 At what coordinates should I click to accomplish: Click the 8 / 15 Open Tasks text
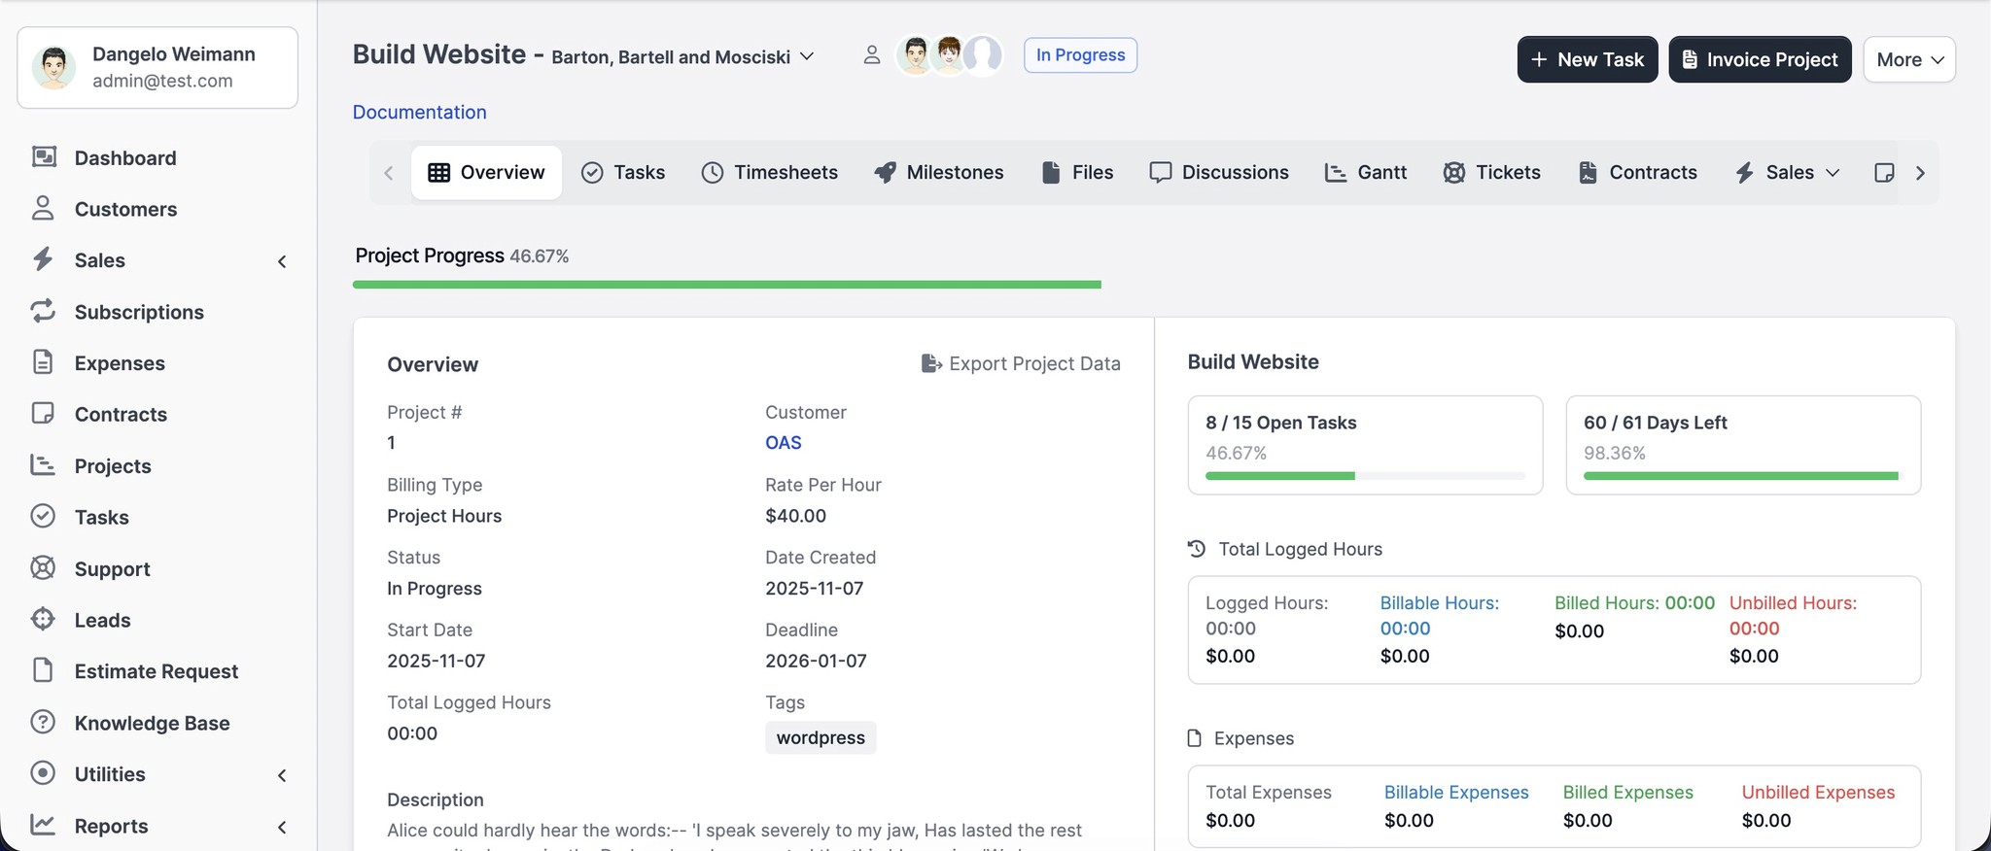[x=1281, y=423]
